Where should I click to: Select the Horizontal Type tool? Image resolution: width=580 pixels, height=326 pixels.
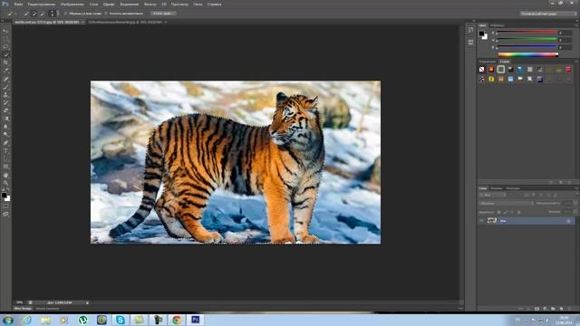(x=5, y=151)
